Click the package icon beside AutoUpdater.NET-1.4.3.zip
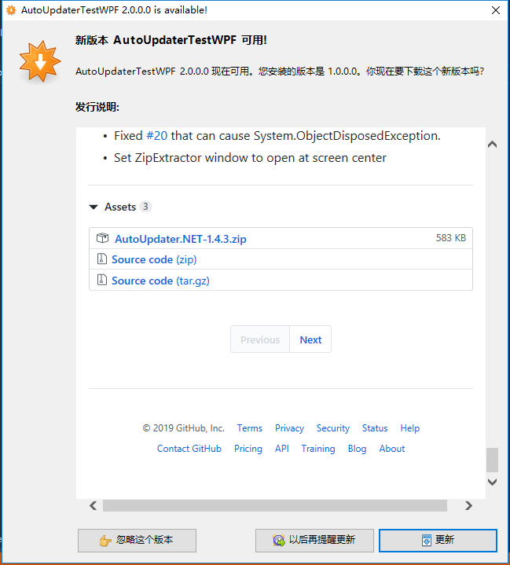 [102, 238]
